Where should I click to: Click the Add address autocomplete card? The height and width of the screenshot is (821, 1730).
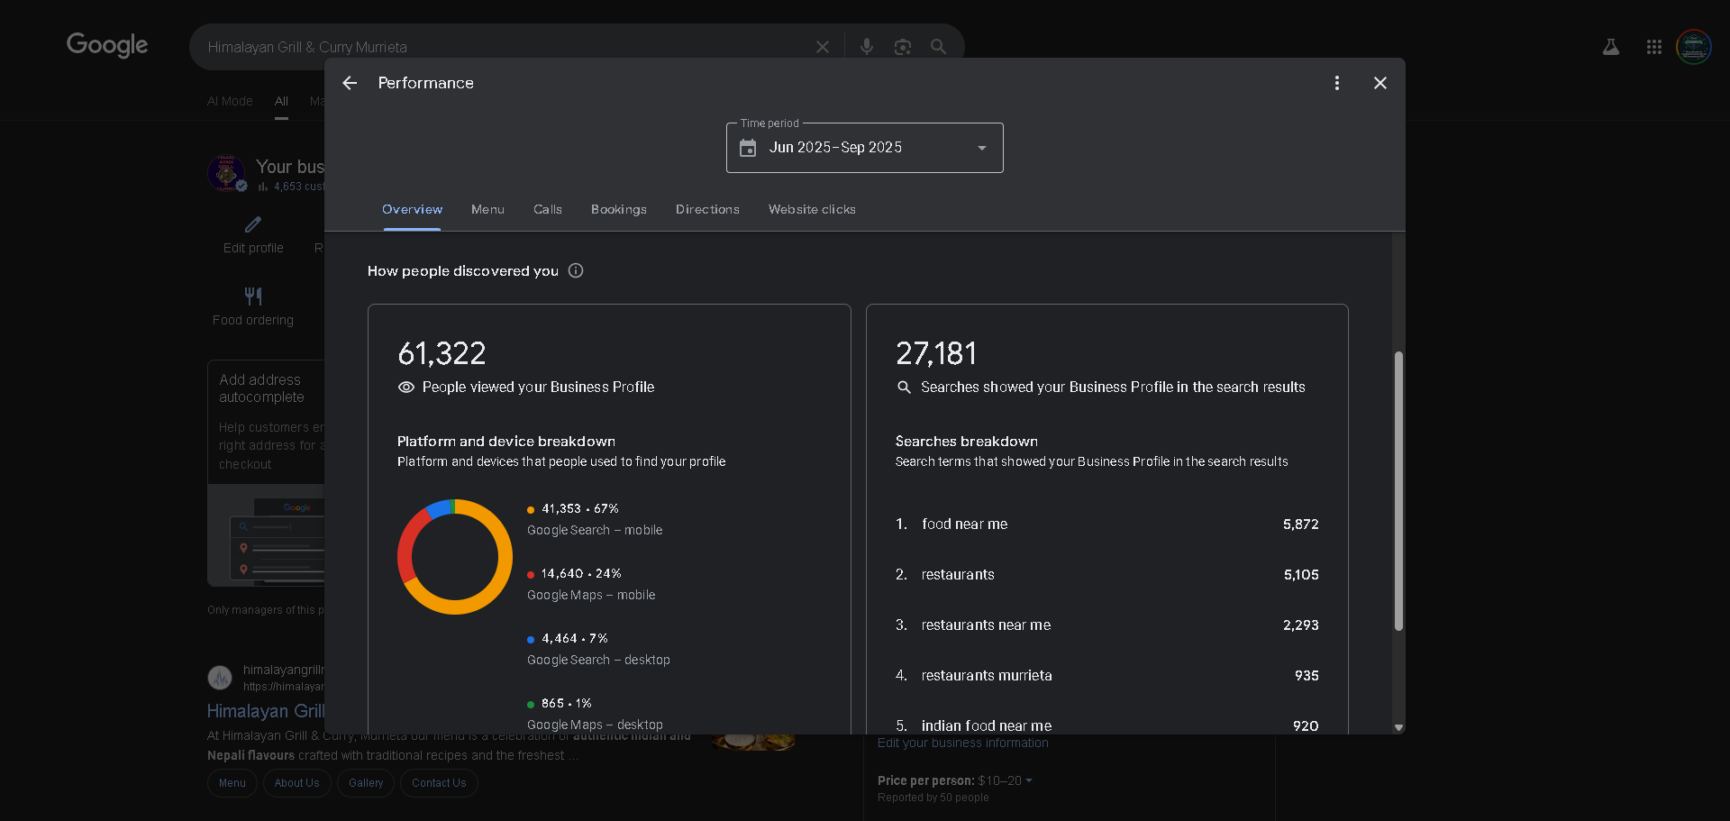click(x=267, y=473)
